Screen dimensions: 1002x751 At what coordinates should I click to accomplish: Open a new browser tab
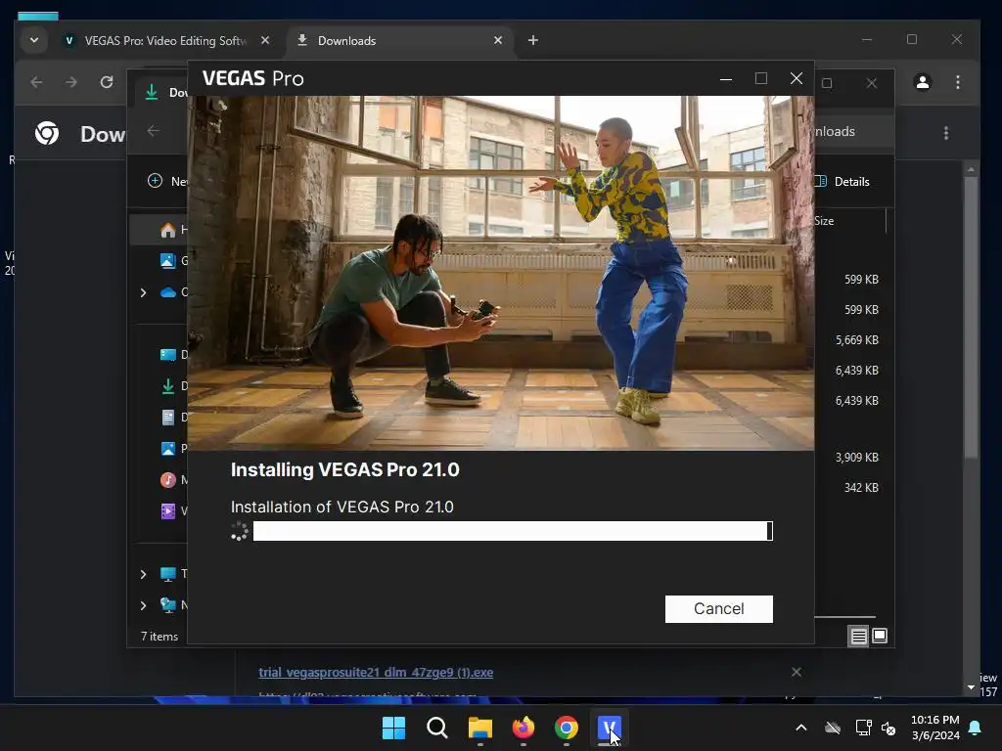pos(533,40)
